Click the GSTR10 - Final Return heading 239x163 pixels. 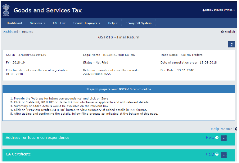(x=119, y=37)
